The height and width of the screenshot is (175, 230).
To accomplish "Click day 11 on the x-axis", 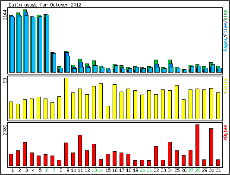I will point(80,170).
